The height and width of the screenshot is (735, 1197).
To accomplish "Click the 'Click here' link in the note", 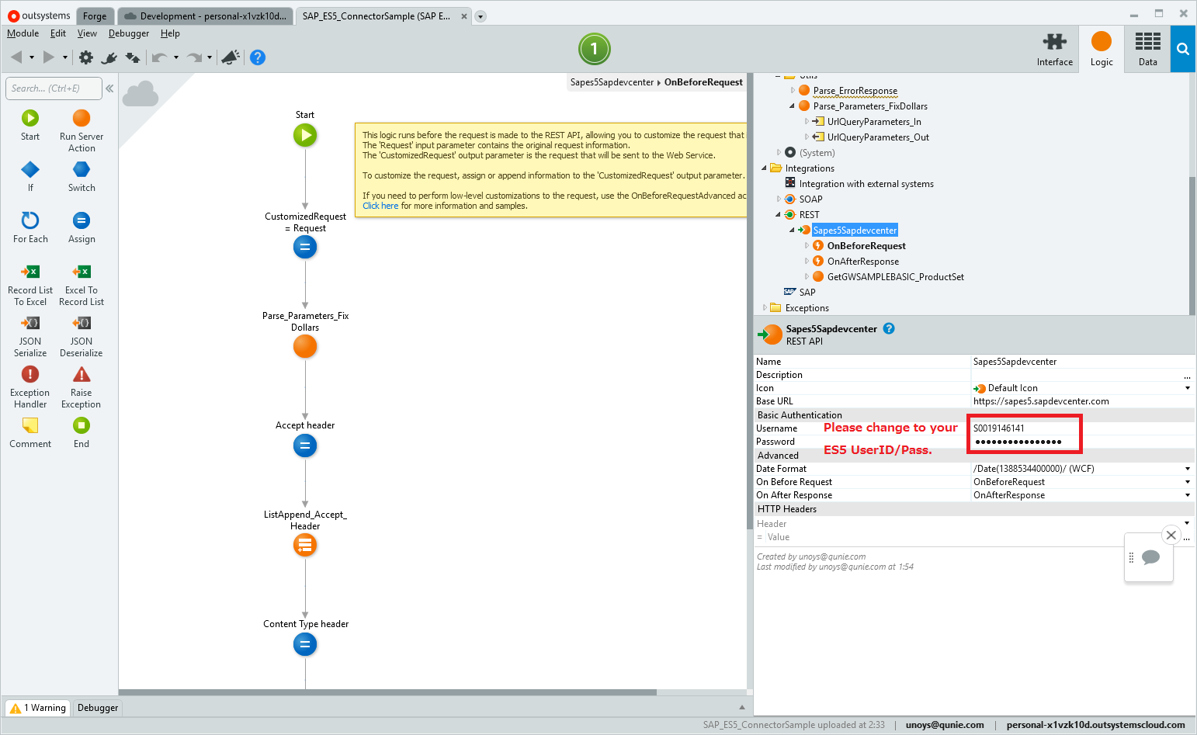I will pyautogui.click(x=380, y=205).
